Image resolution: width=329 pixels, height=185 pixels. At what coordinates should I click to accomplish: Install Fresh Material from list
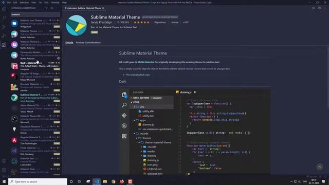coord(57,154)
